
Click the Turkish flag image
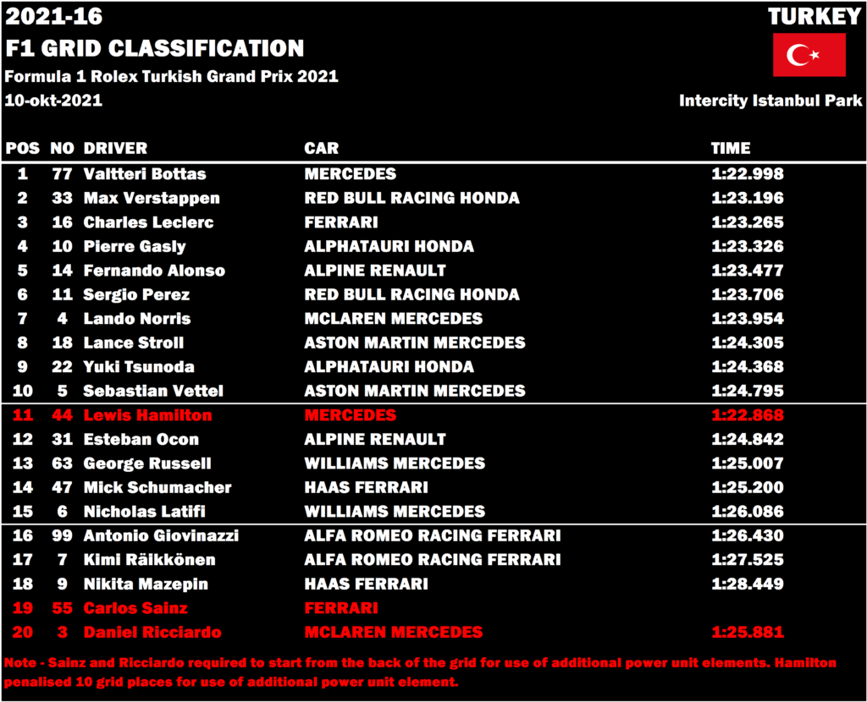point(809,55)
